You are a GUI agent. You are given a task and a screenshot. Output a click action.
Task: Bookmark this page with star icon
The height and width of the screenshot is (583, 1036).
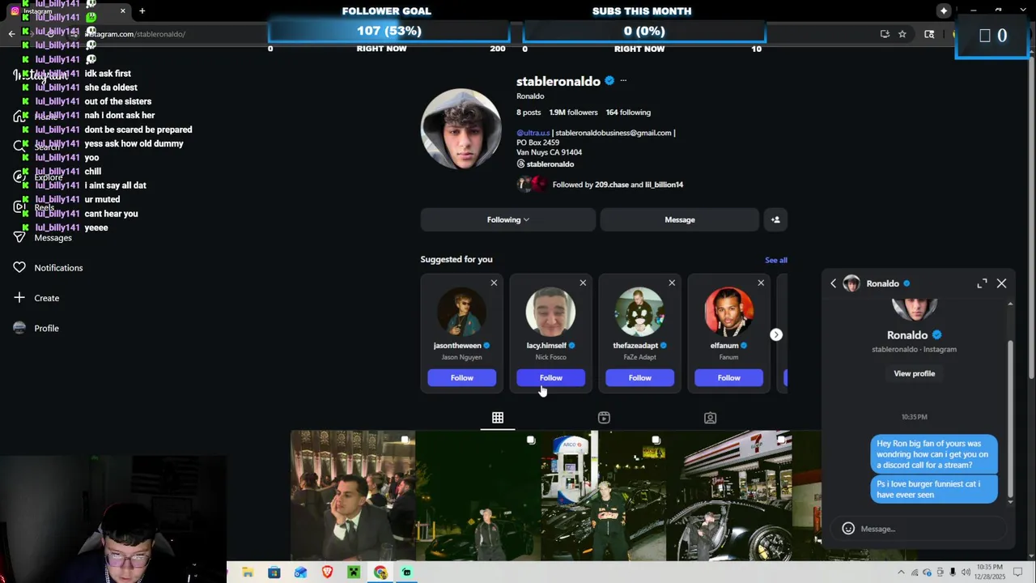902,34
